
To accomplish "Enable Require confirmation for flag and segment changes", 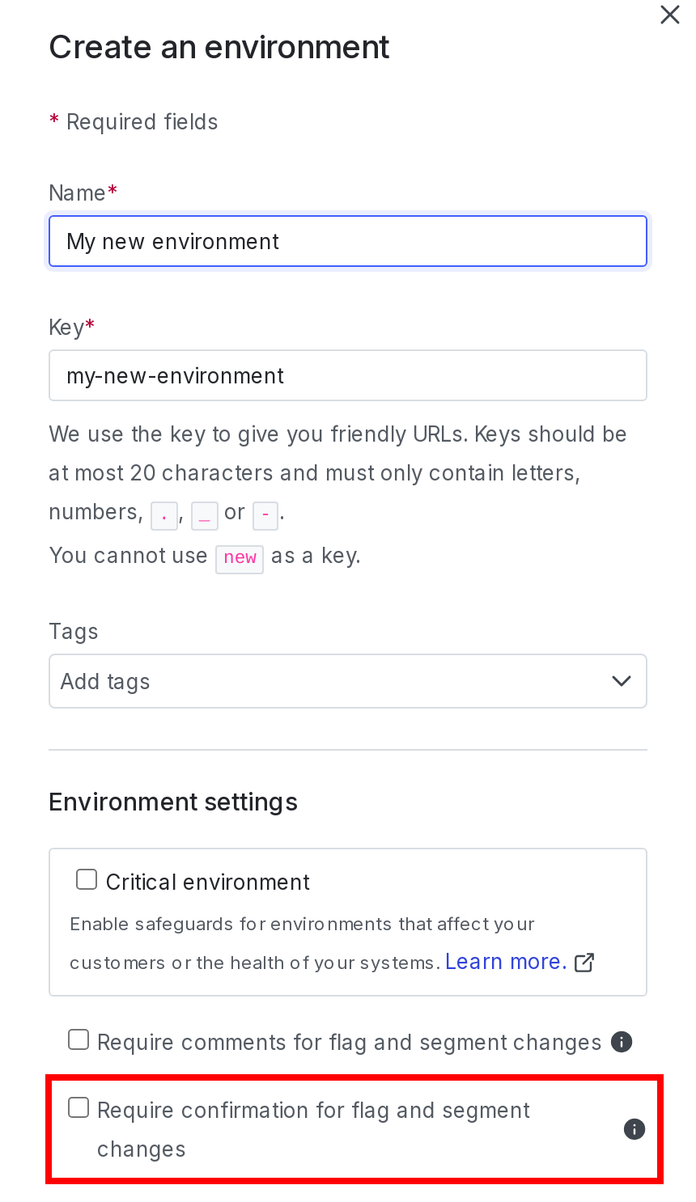I will [79, 1107].
